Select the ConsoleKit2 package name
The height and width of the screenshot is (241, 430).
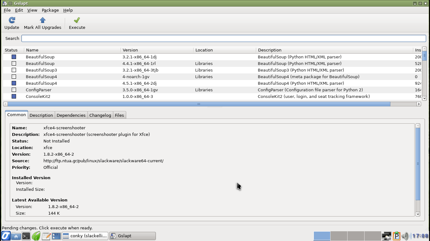point(38,96)
